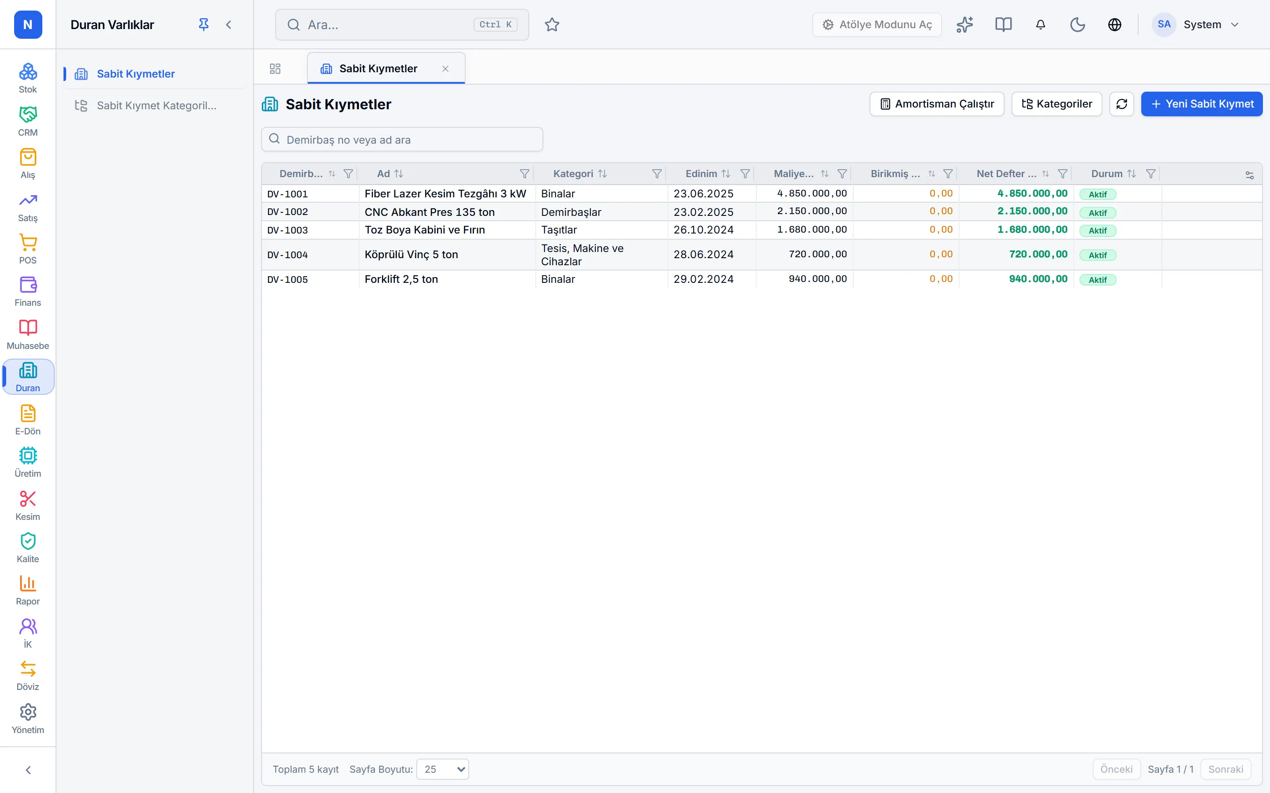The height and width of the screenshot is (793, 1270).
Task: Open filter for the Kategori column
Action: (656, 174)
